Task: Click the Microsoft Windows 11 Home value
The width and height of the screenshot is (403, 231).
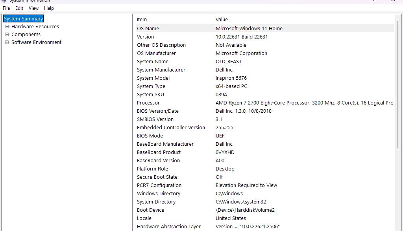Action: (x=249, y=29)
